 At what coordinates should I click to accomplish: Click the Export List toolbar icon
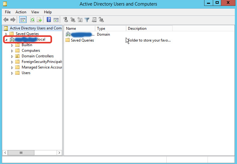pos(39,20)
